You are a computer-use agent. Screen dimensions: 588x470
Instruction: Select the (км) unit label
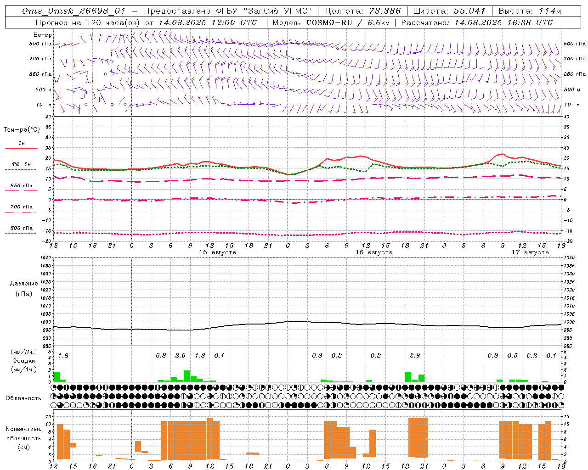(24, 447)
